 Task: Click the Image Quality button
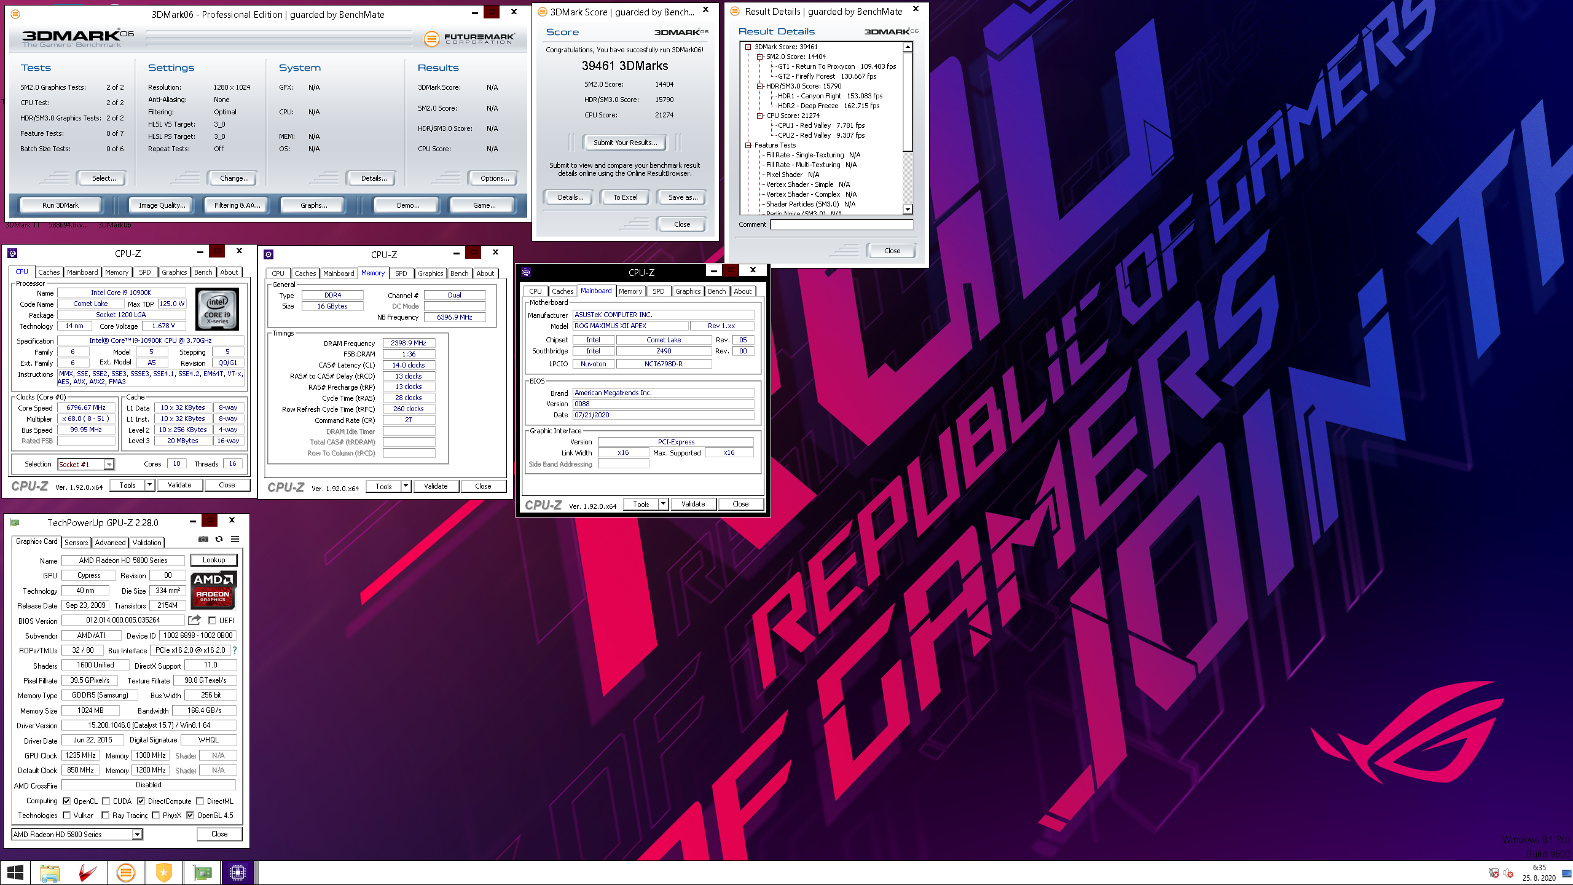point(162,205)
